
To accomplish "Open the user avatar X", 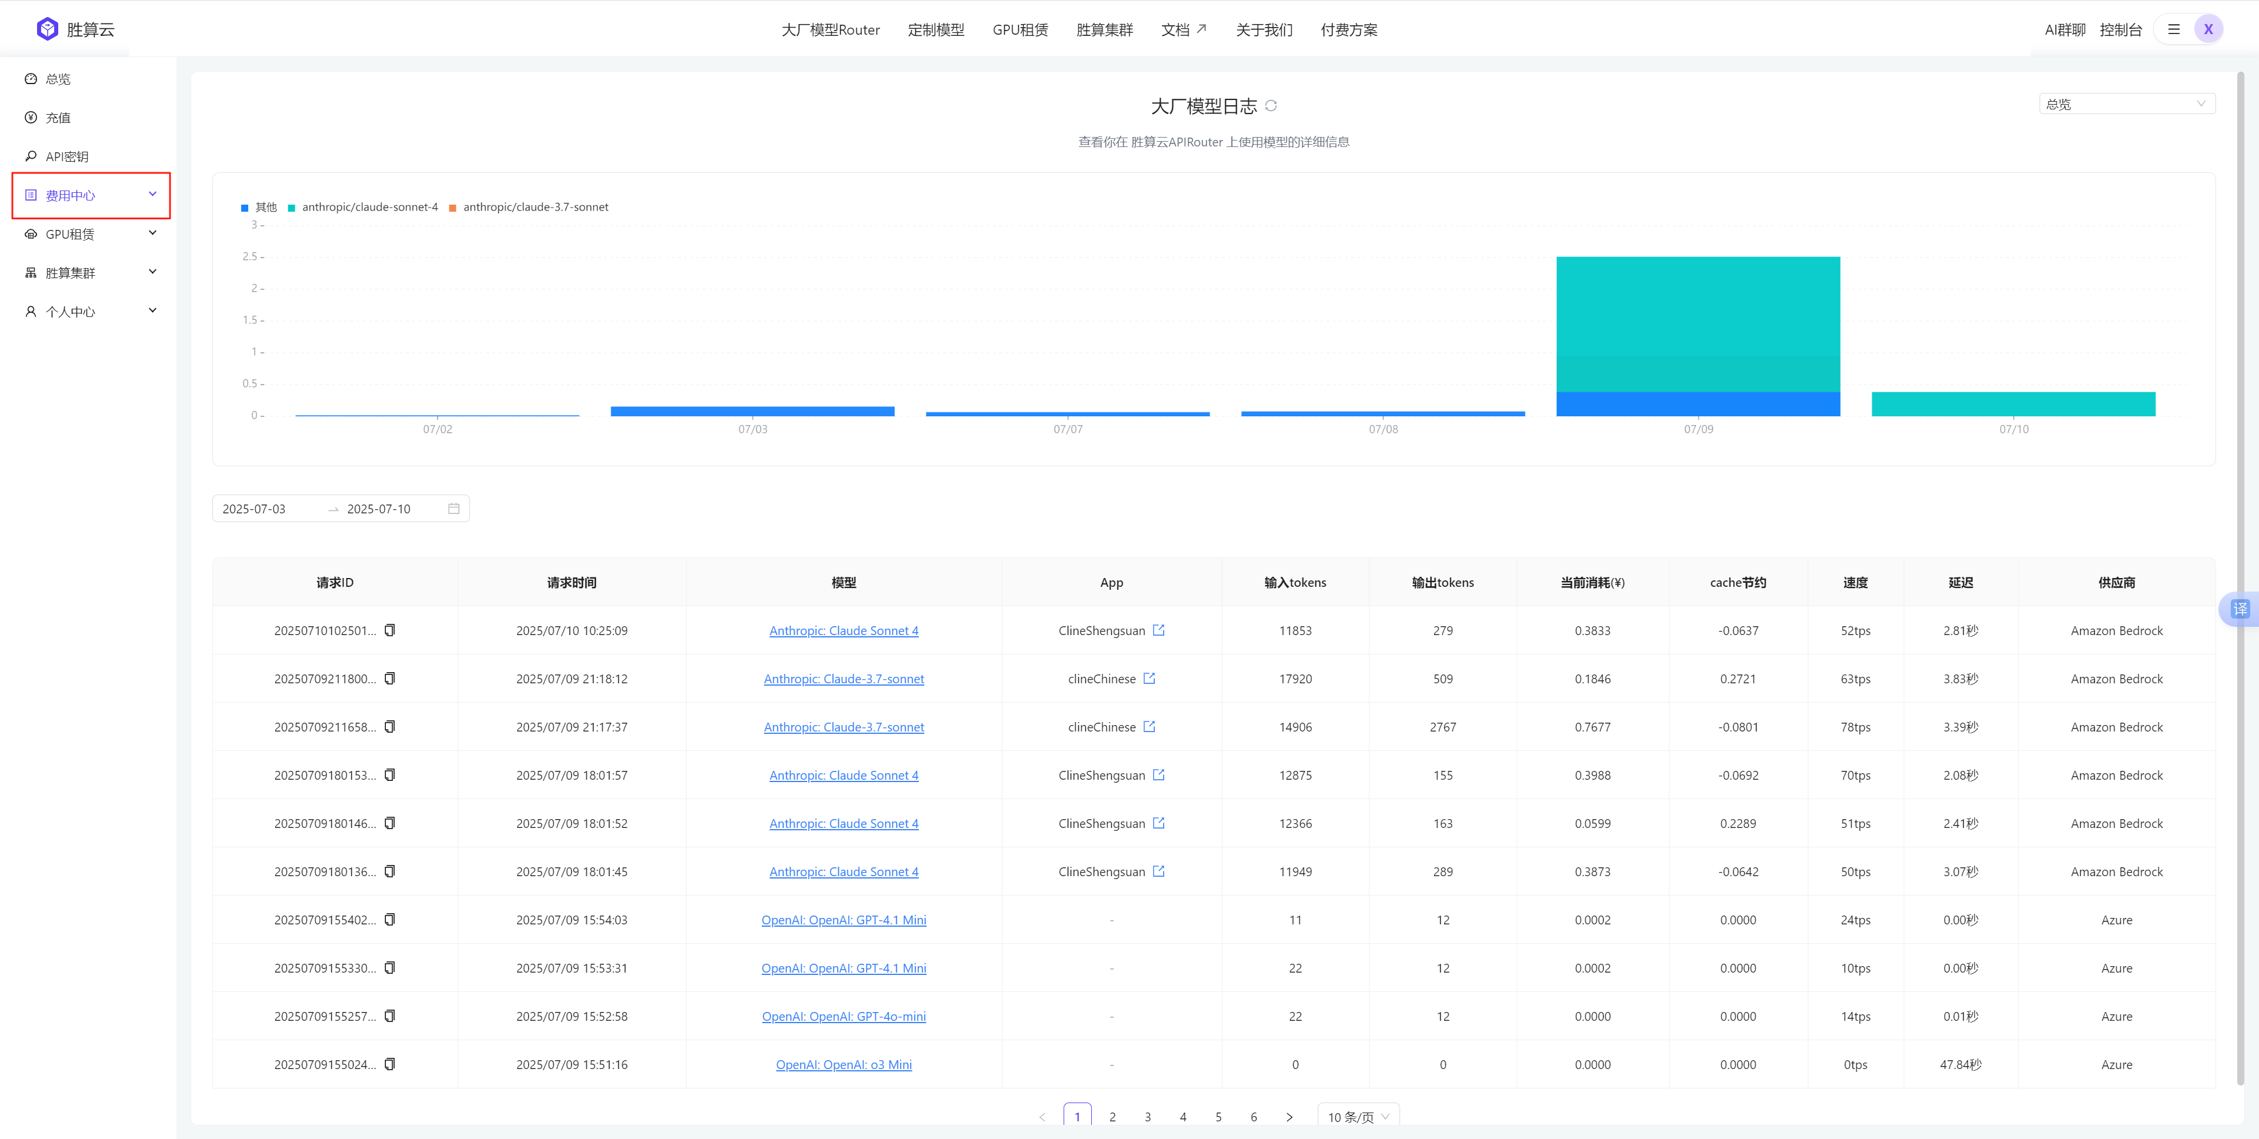I will point(2208,29).
